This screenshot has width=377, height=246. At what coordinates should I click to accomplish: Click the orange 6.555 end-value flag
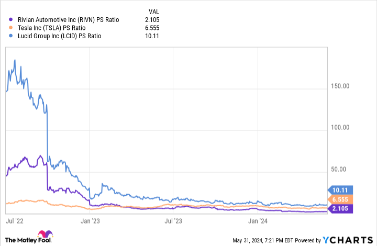340,199
